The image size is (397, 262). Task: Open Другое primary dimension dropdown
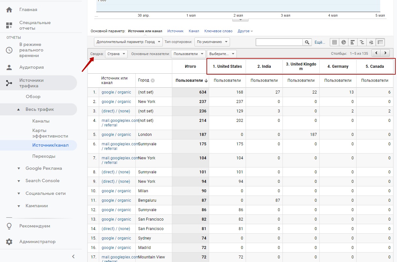click(245, 31)
